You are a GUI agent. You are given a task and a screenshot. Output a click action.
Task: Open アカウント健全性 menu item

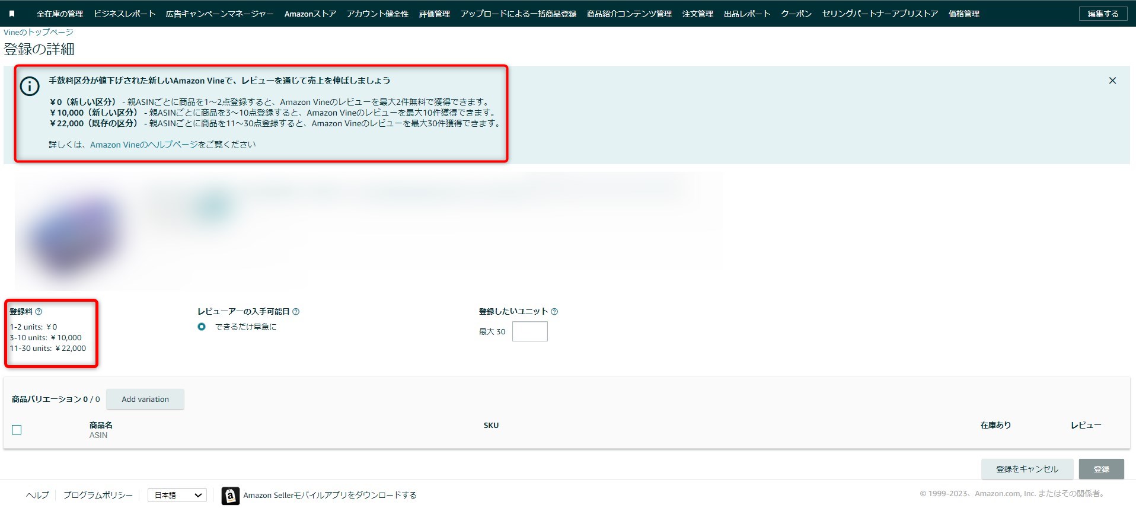[x=378, y=14]
